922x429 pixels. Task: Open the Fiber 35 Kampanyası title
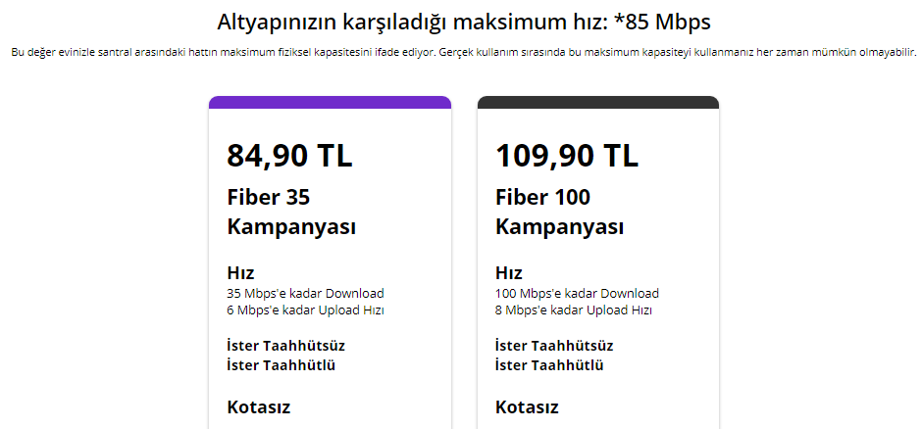(291, 213)
